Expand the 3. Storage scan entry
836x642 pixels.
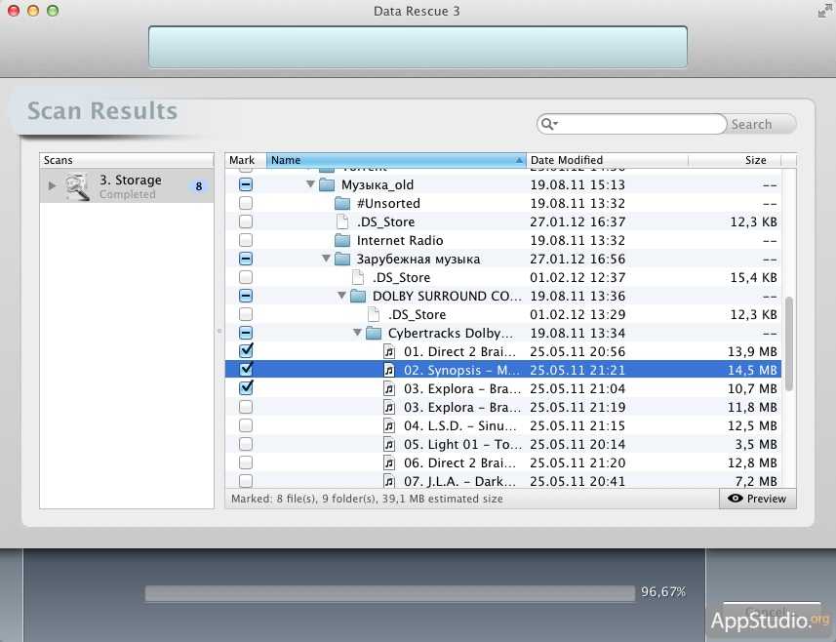(53, 185)
